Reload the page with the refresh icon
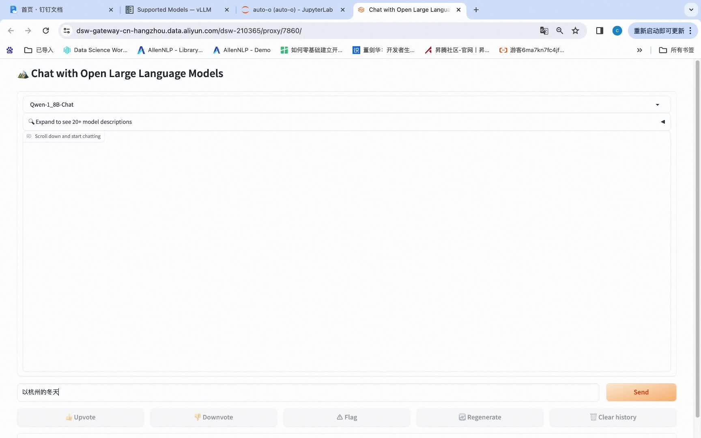 click(x=46, y=30)
